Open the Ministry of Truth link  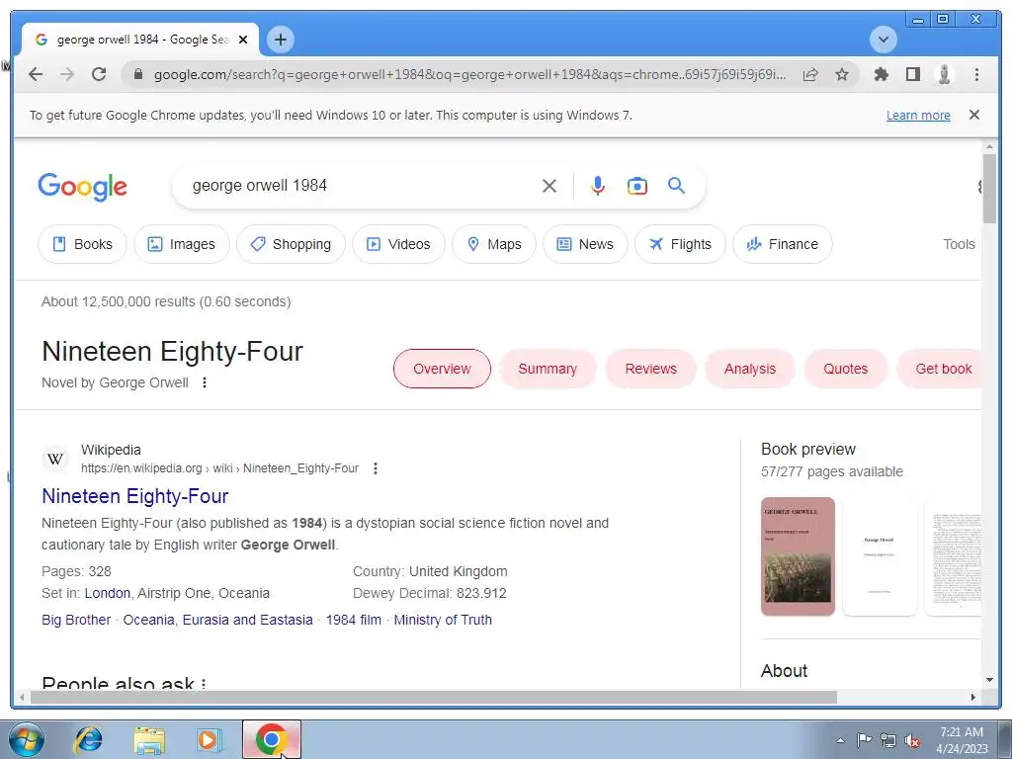443,620
